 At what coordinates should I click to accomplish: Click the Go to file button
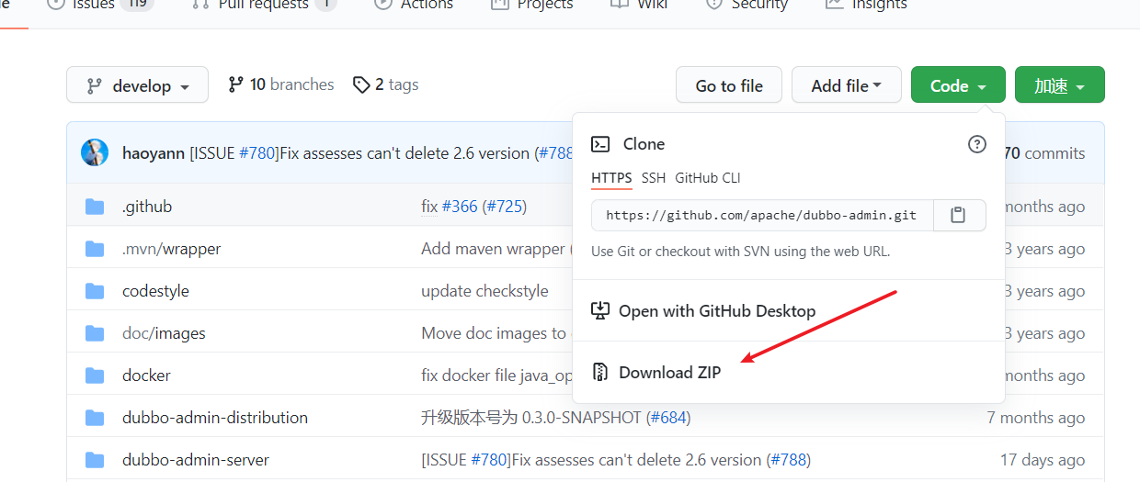point(729,84)
